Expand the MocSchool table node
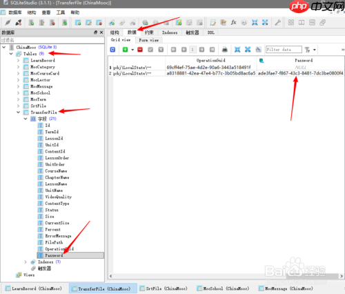The width and height of the screenshot is (345, 294). [19, 92]
